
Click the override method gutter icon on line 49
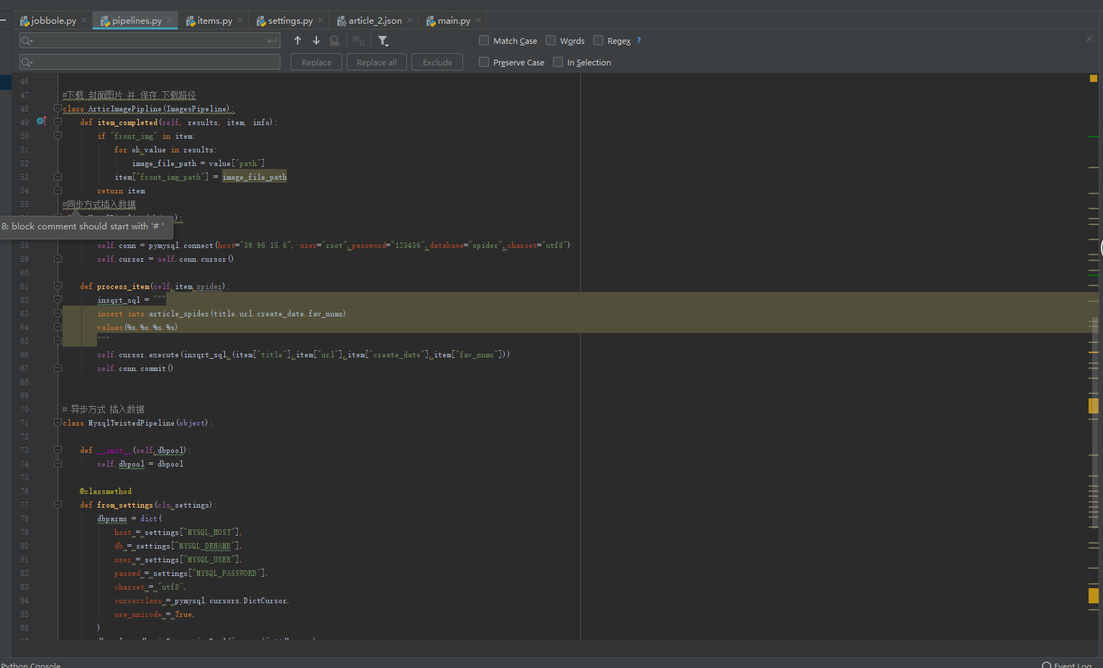tap(41, 122)
